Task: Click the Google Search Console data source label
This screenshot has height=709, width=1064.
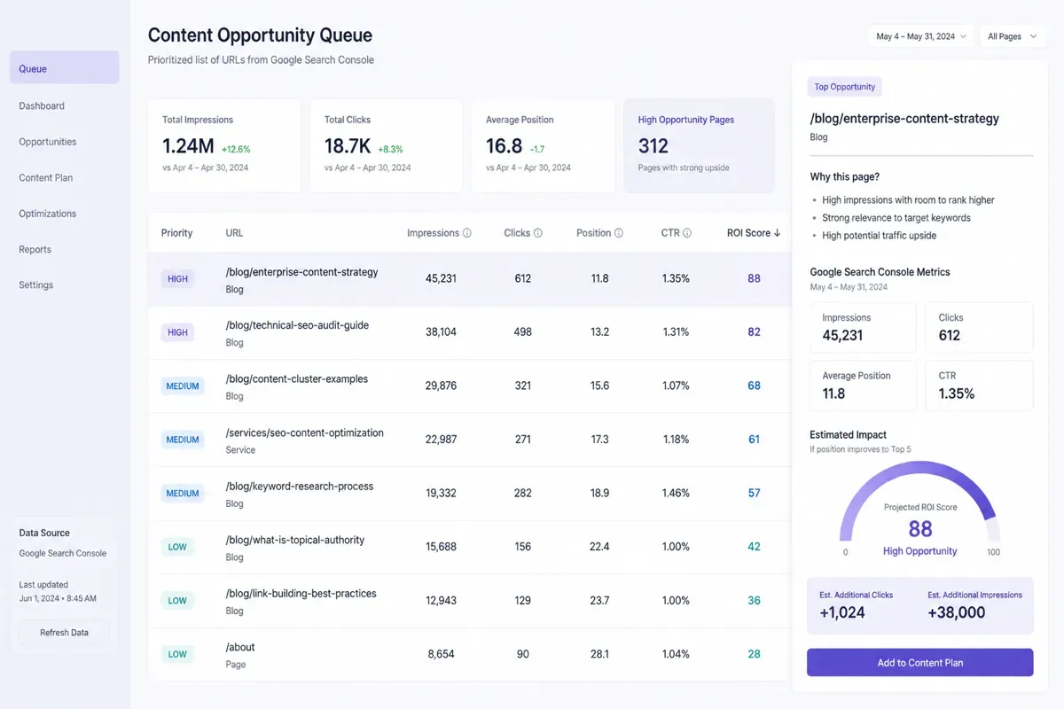Action: click(63, 553)
